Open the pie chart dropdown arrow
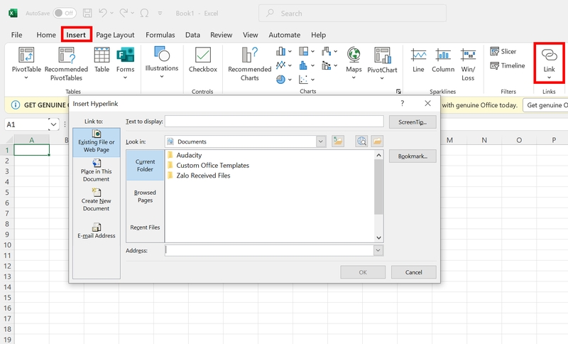This screenshot has width=568, height=344. point(290,80)
